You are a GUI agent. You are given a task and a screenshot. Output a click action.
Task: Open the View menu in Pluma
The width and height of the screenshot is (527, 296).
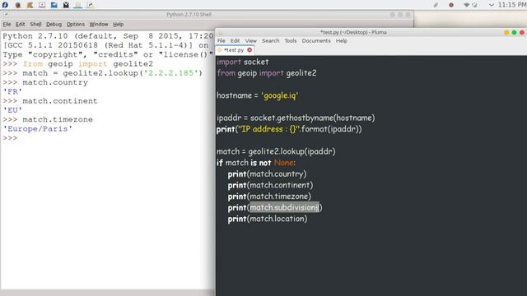click(x=250, y=40)
